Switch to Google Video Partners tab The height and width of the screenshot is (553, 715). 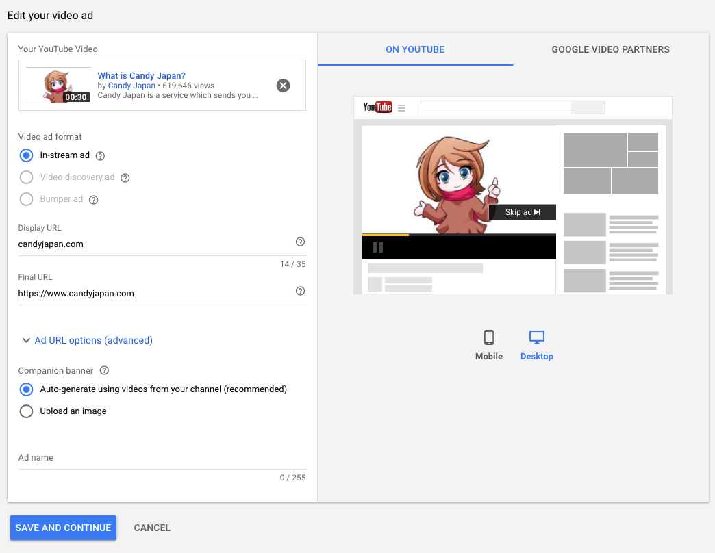point(611,49)
